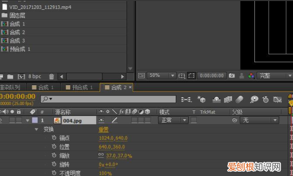293x176 pixels.
Task: Open the 正常 blending mode dropdown
Action: pos(173,120)
